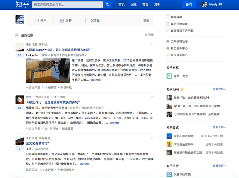
Task: Open feed 设置 gear settings
Action: pyautogui.click(x=149, y=35)
